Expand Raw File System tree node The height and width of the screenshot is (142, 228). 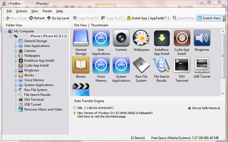tap(16, 90)
